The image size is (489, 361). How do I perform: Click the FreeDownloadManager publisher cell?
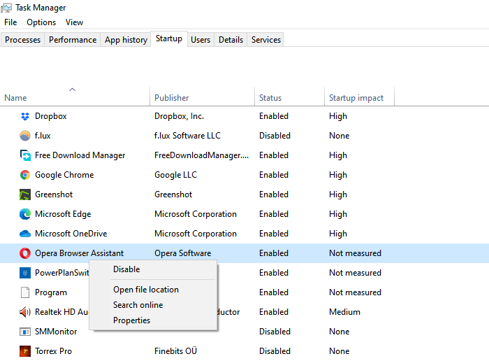(201, 155)
